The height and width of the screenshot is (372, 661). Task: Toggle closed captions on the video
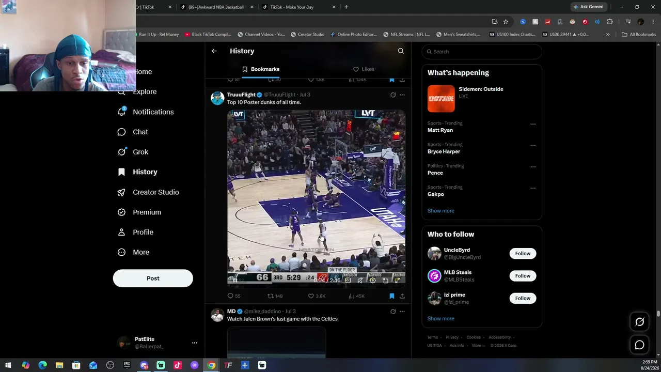coord(348,280)
